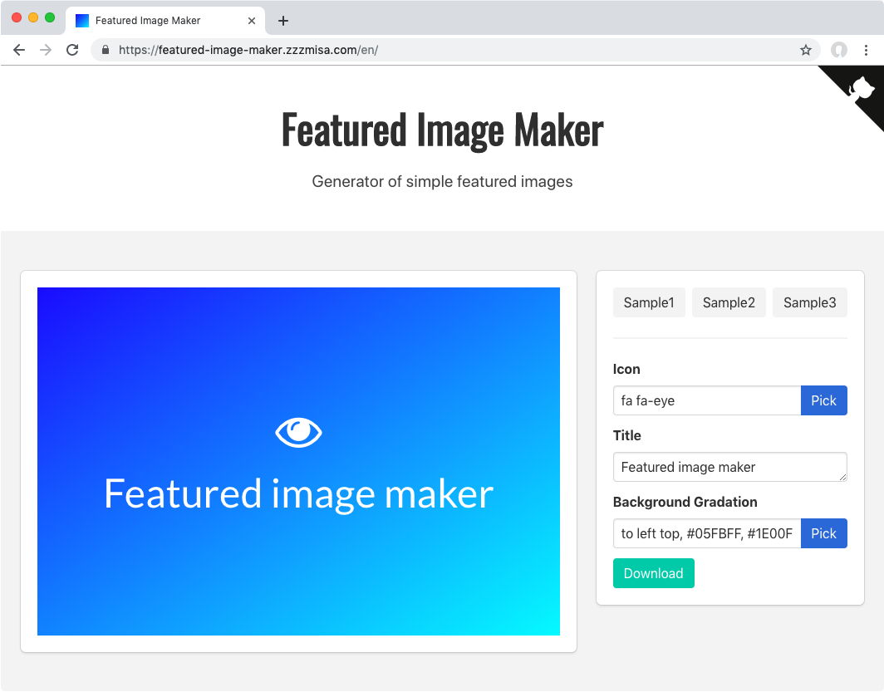
Task: Click the yellow macOS minimize button
Action: click(33, 17)
